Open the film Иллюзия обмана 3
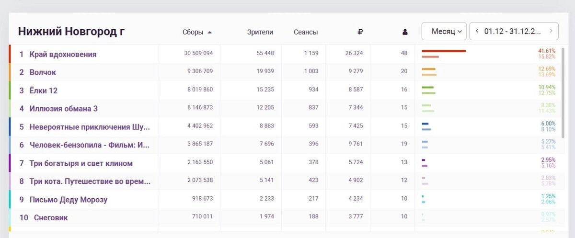 click(64, 109)
